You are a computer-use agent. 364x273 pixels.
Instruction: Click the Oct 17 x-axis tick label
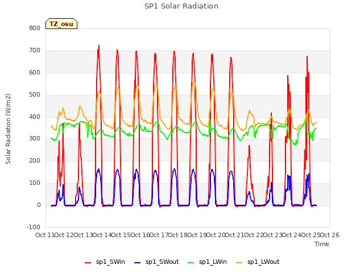(x=159, y=235)
